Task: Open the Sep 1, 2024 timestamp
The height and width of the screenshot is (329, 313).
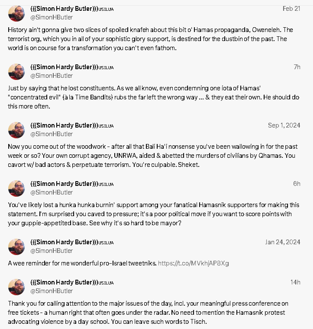Action: [x=284, y=125]
